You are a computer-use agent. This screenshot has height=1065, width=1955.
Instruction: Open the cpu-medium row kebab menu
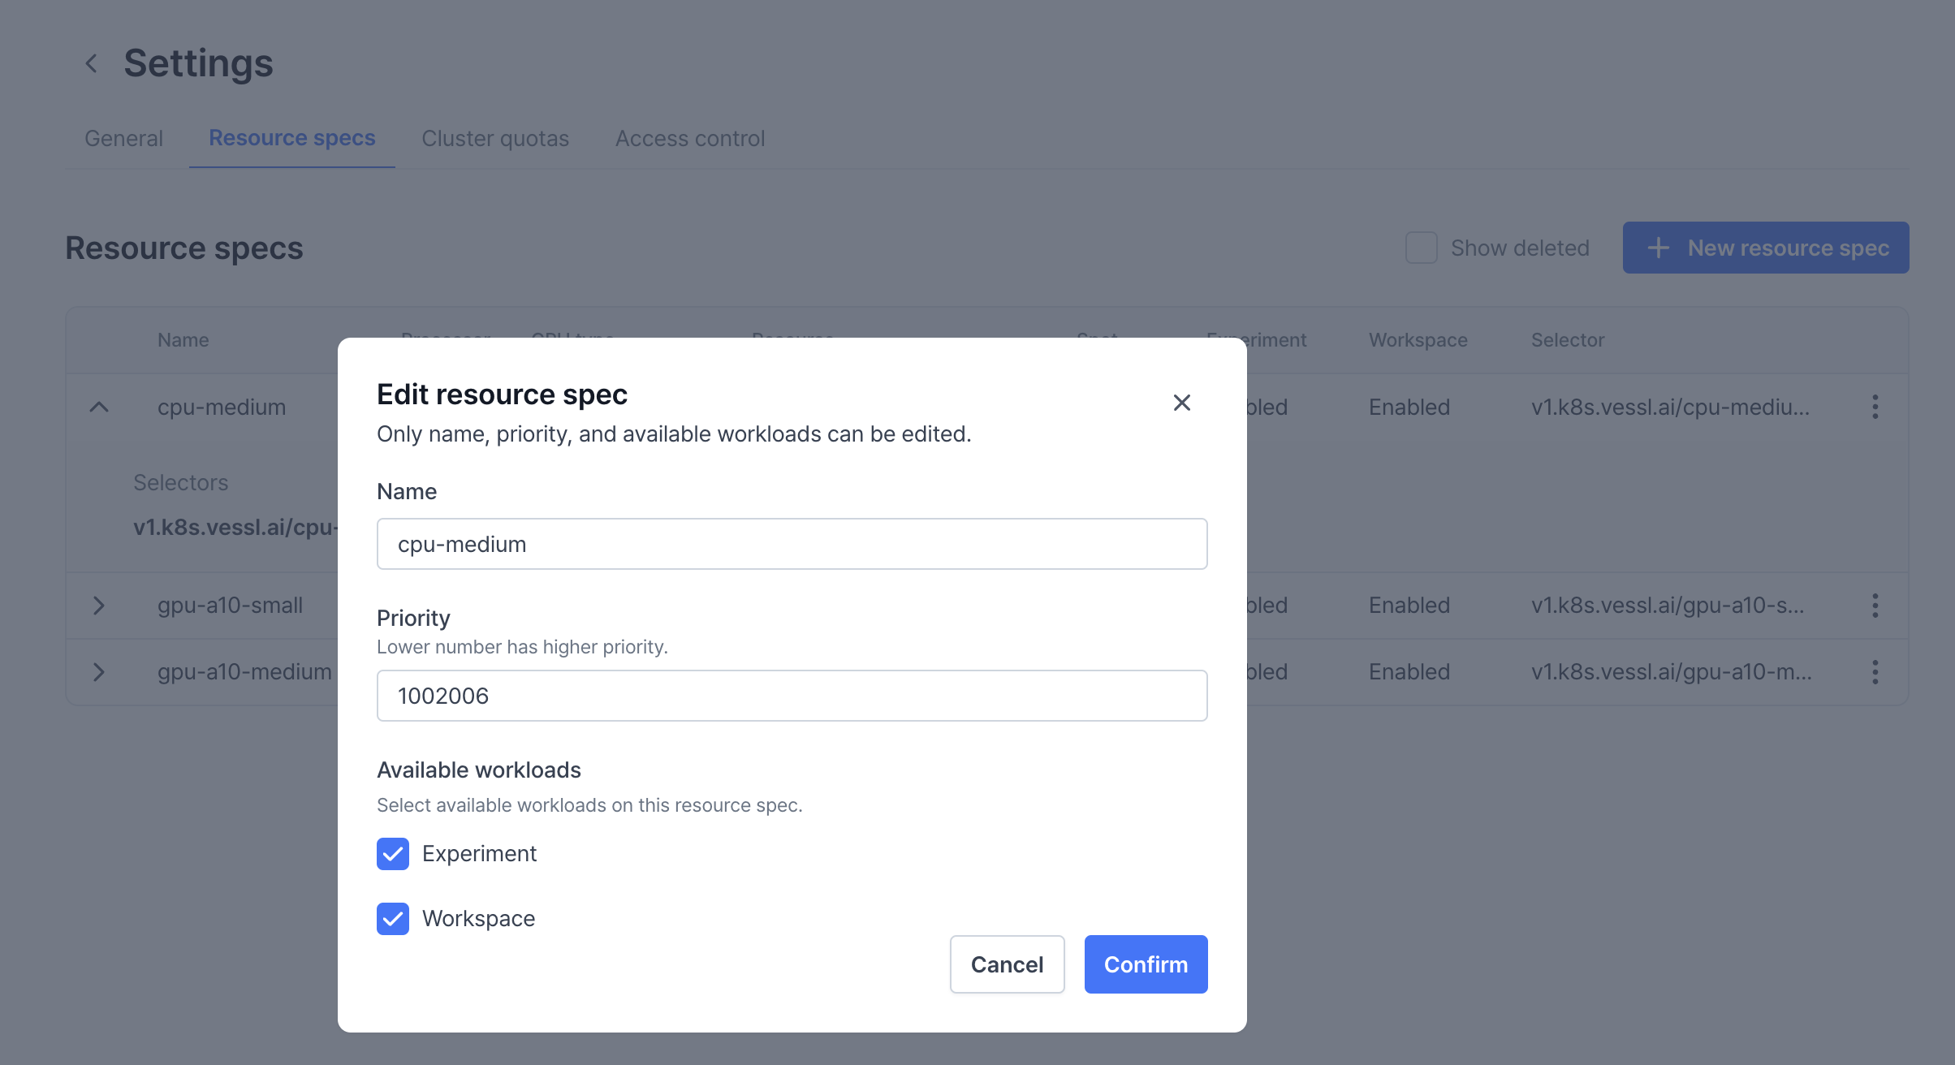pos(1875,407)
